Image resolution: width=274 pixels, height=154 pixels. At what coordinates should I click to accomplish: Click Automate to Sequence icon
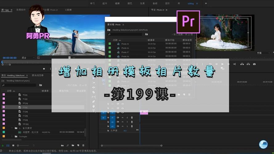click(62, 145)
